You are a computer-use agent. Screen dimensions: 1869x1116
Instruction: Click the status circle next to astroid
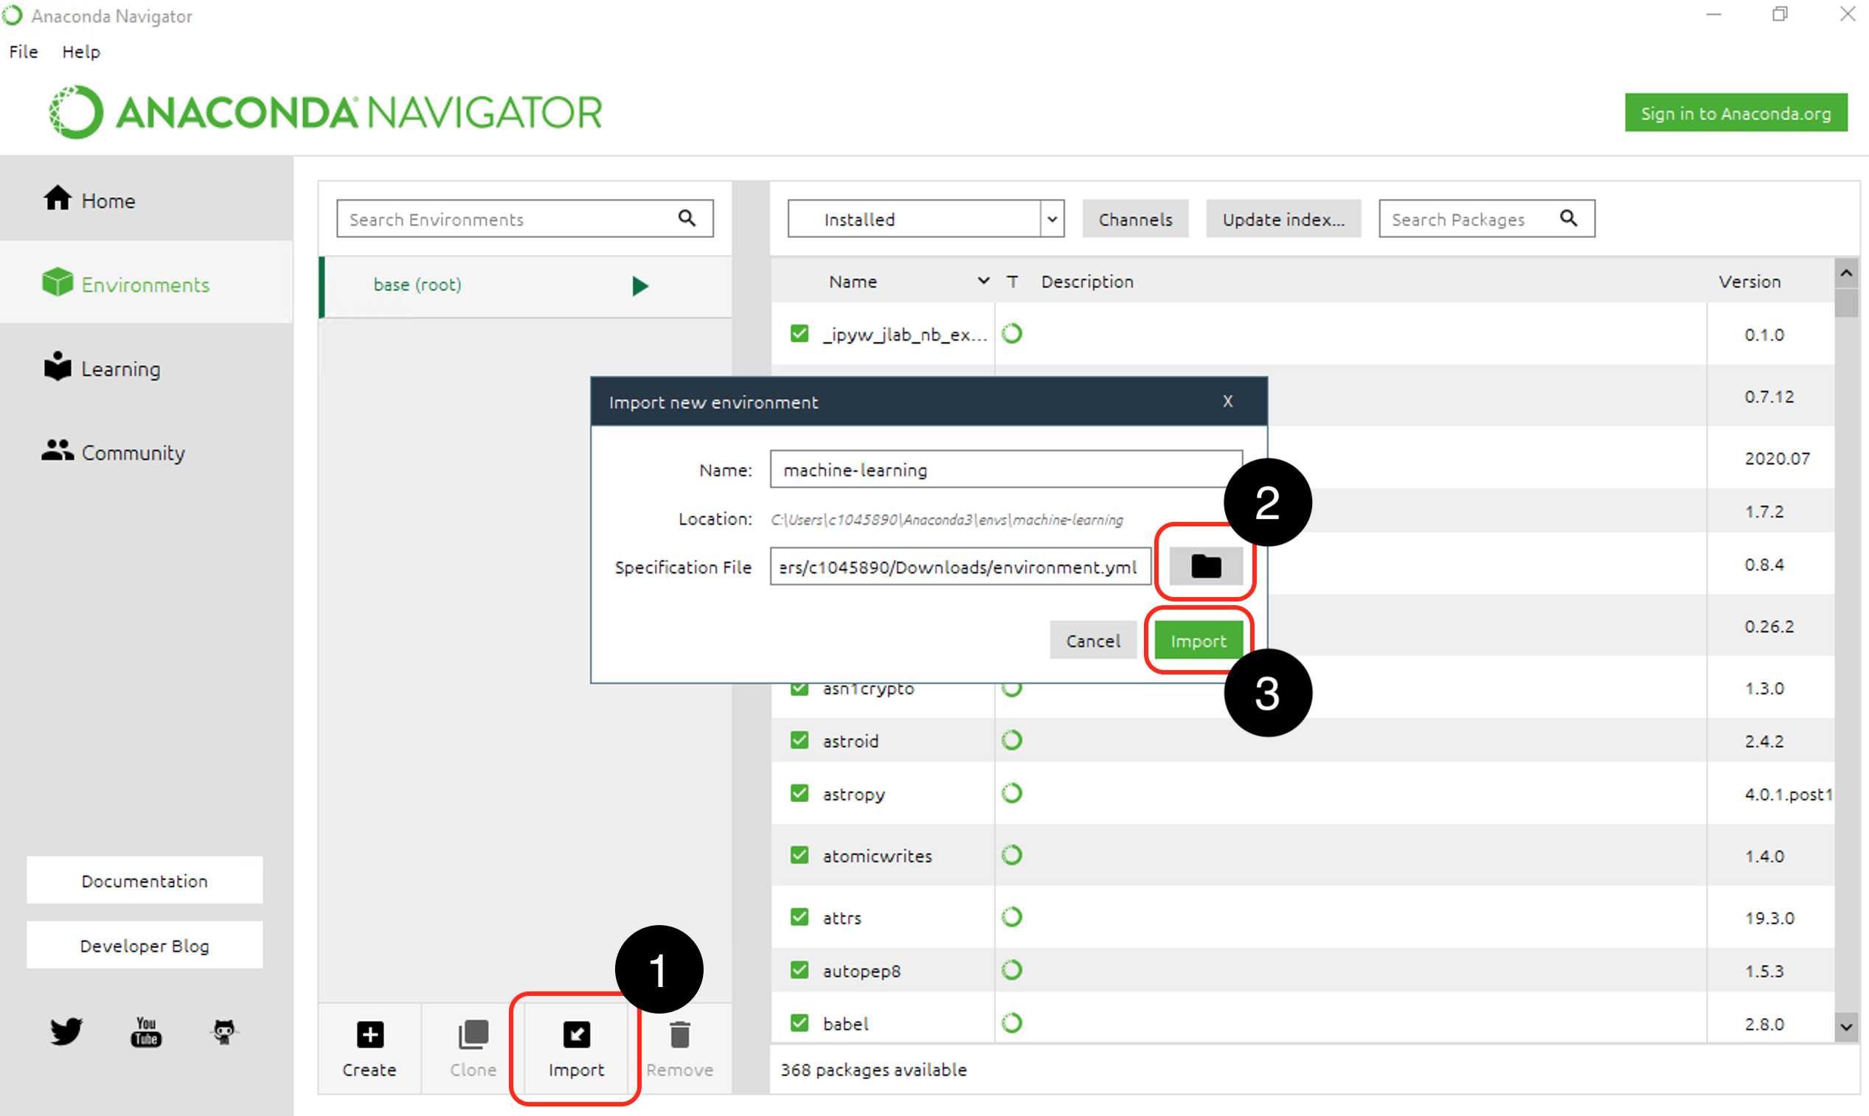[1012, 740]
